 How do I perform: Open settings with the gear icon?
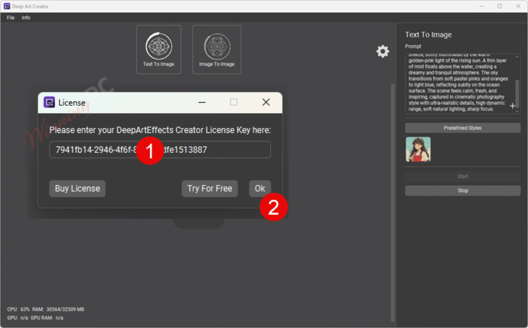(x=383, y=51)
